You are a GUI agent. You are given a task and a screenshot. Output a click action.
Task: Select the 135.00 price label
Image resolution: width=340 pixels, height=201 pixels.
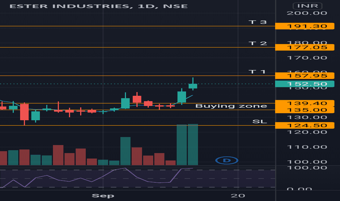pyautogui.click(x=305, y=110)
